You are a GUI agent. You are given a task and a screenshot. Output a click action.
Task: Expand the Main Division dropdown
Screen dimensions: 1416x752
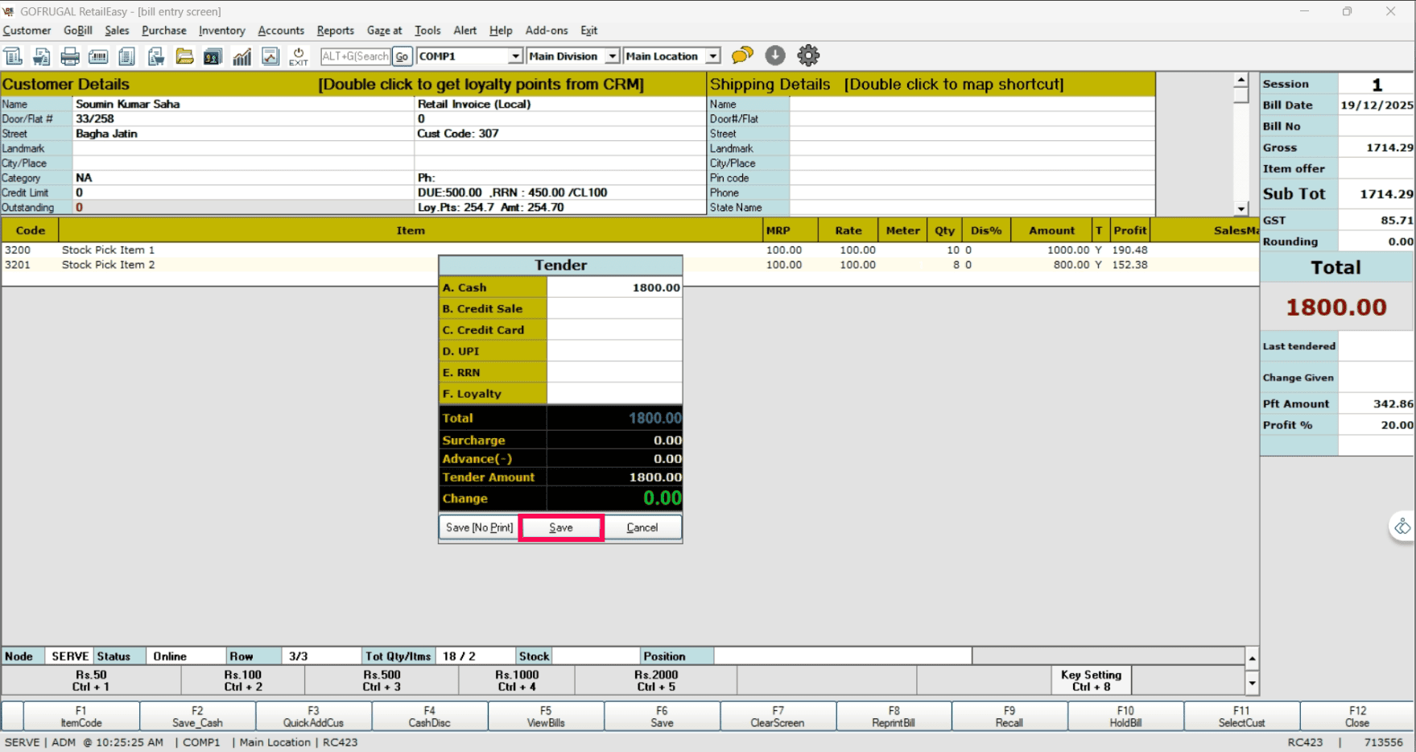[x=612, y=56]
